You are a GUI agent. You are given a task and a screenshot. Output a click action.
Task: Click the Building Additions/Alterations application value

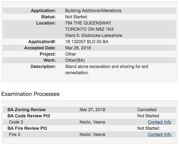(x=93, y=11)
